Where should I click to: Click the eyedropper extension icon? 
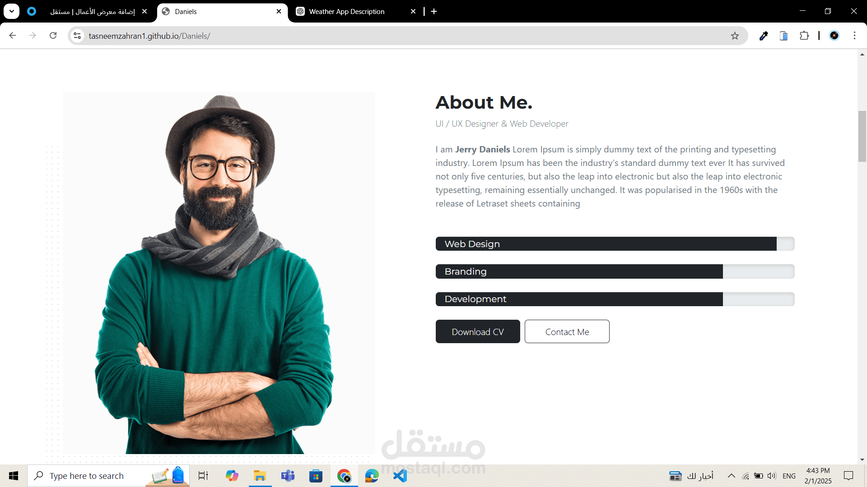[x=764, y=36]
